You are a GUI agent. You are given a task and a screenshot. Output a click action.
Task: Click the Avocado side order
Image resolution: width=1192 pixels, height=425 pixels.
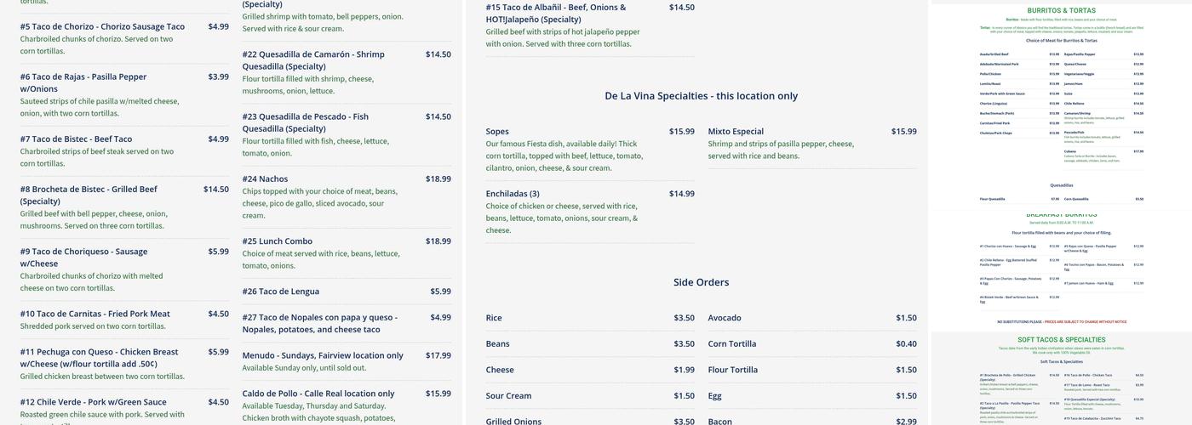point(725,318)
